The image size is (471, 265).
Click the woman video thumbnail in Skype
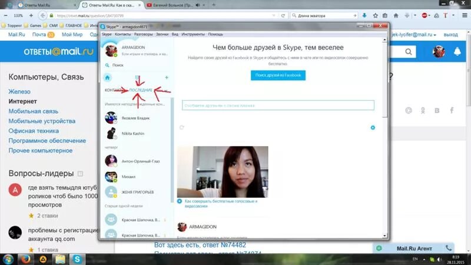[223, 172]
